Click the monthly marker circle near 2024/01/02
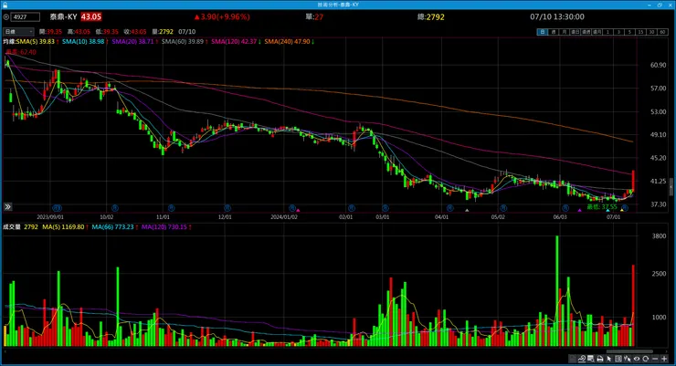 coord(292,208)
